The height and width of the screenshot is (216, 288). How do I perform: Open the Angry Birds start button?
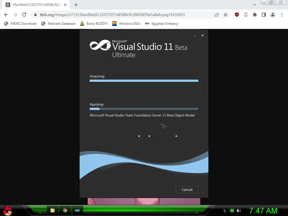(x=8, y=210)
